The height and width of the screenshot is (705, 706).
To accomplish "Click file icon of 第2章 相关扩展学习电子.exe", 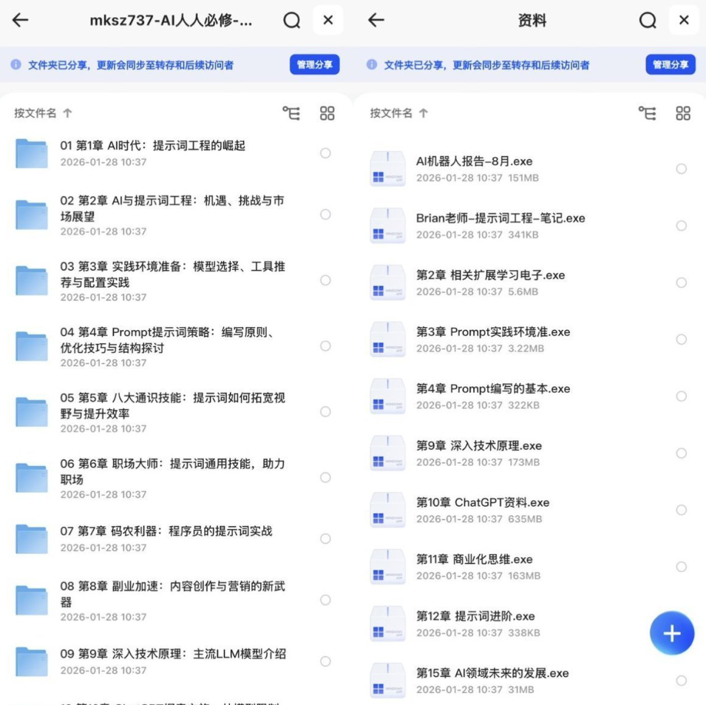I will (387, 283).
